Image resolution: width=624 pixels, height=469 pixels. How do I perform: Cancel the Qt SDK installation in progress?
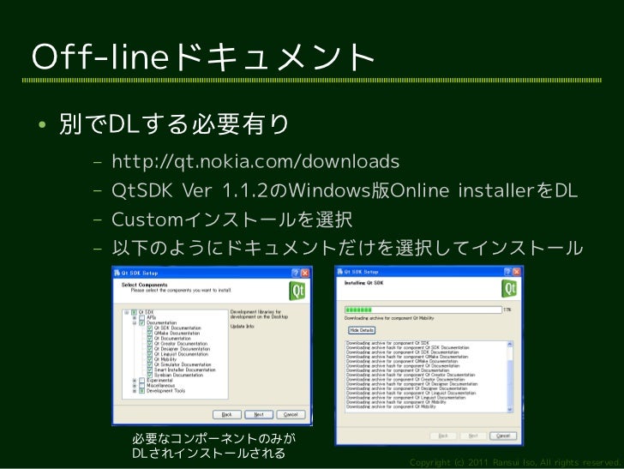tap(503, 436)
